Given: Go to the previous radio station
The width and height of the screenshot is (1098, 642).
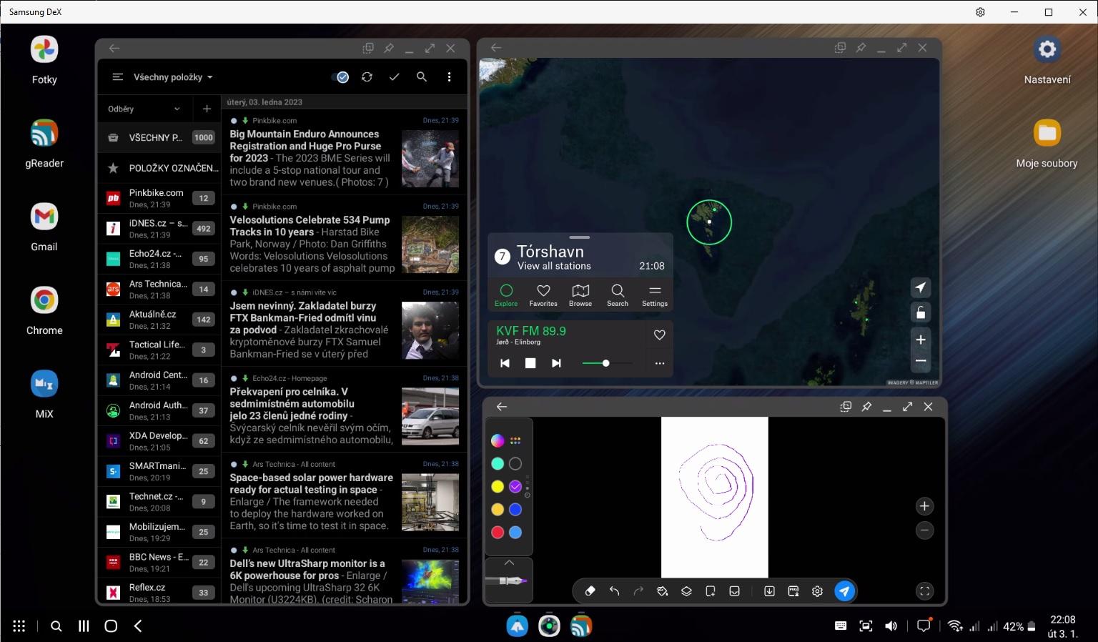Looking at the screenshot, I should [505, 363].
